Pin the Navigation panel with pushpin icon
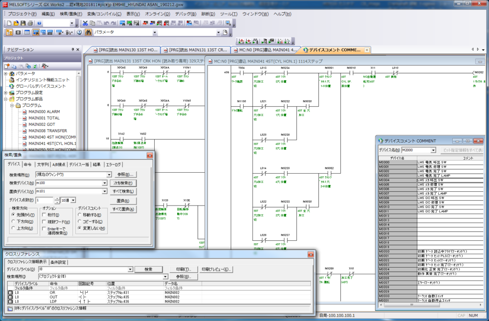Viewport: 489px width, 321px height. [72, 49]
